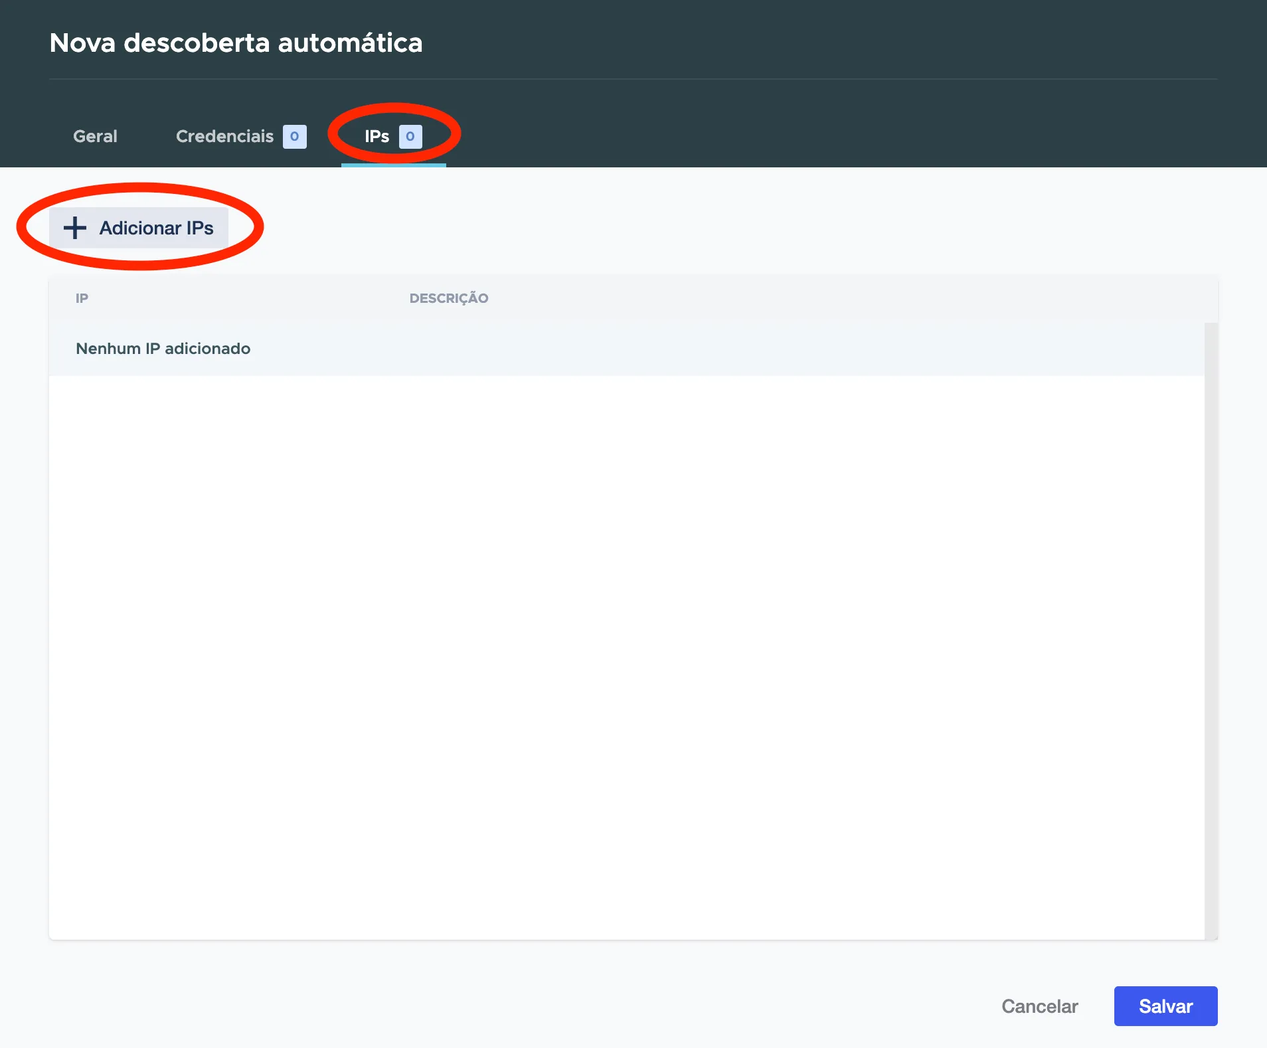Click the Nenhum IP adicionado row
This screenshot has width=1267, height=1048.
(626, 349)
